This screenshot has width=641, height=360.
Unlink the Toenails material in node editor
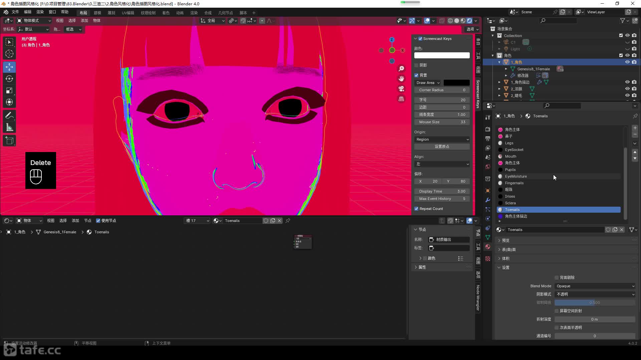coord(279,221)
